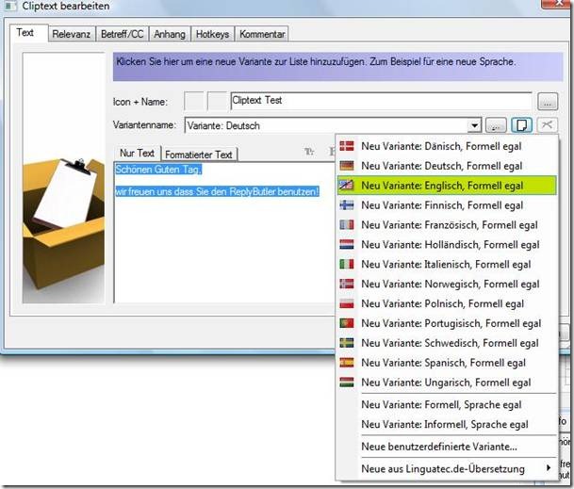
Task: Click the Danish flag icon
Action: click(x=346, y=146)
